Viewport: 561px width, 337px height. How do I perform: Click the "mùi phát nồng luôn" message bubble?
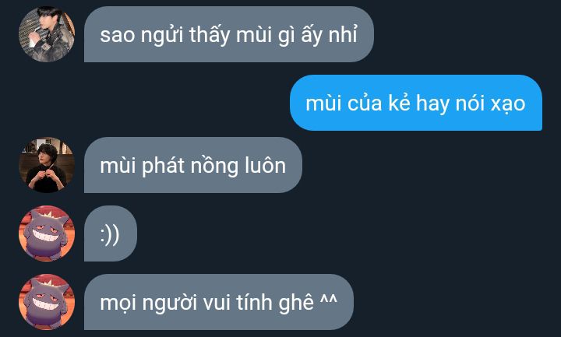[x=193, y=165]
